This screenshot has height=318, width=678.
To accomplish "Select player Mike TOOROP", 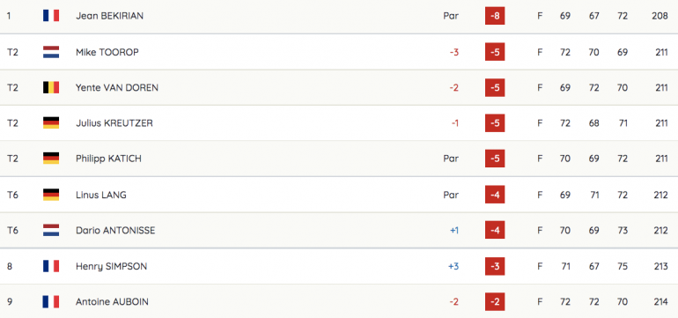I will pos(107,52).
